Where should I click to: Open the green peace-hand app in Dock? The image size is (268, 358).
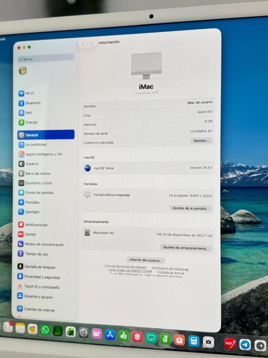[x=165, y=339]
